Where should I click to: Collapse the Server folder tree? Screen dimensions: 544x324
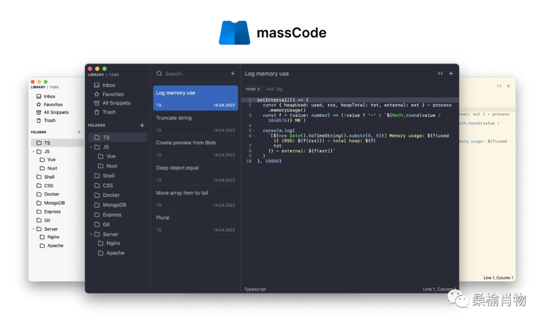pos(91,234)
